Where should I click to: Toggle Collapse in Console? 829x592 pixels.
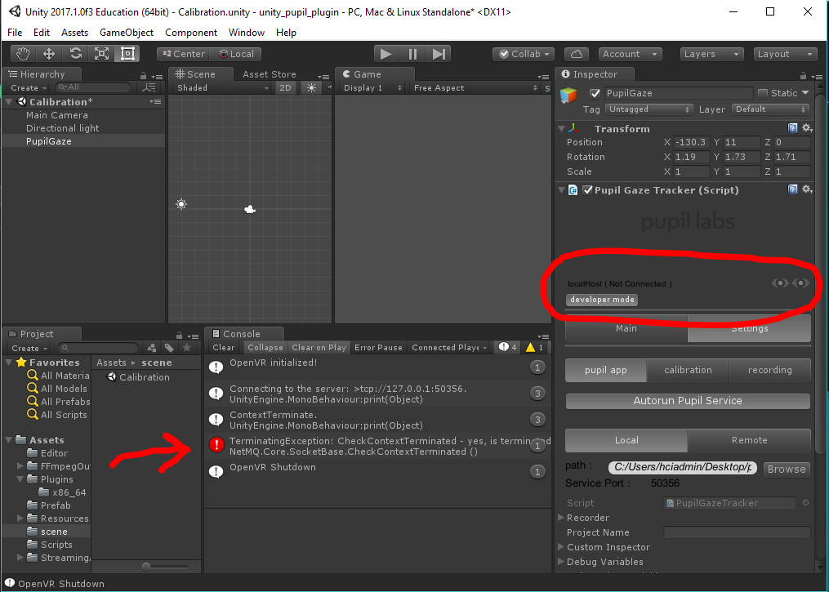coord(265,347)
